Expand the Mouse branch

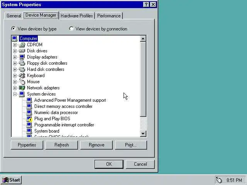[15, 82]
